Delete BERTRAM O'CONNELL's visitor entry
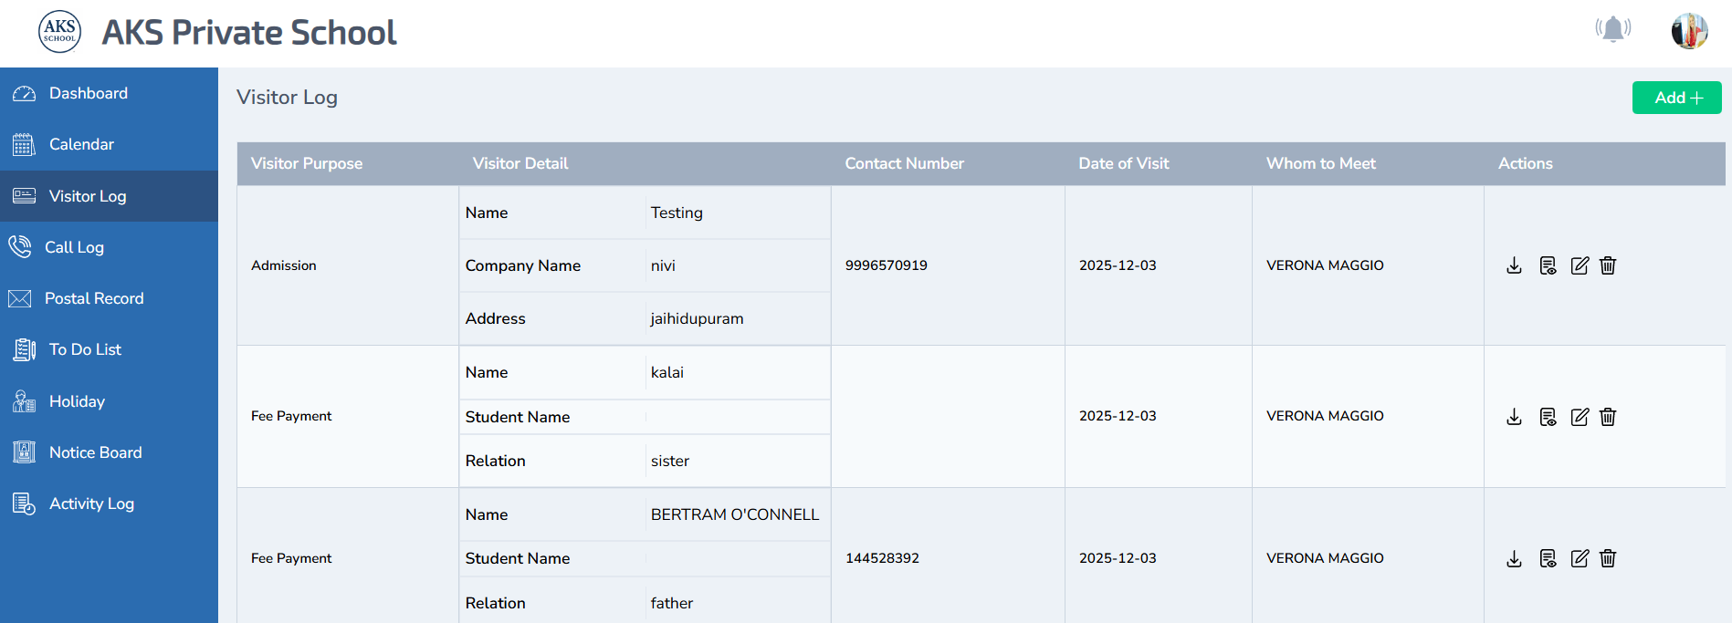 (x=1607, y=558)
